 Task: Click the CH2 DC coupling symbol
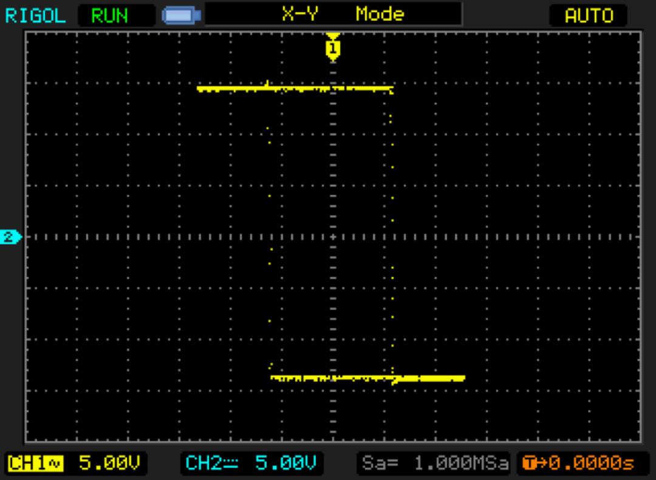pyautogui.click(x=231, y=464)
